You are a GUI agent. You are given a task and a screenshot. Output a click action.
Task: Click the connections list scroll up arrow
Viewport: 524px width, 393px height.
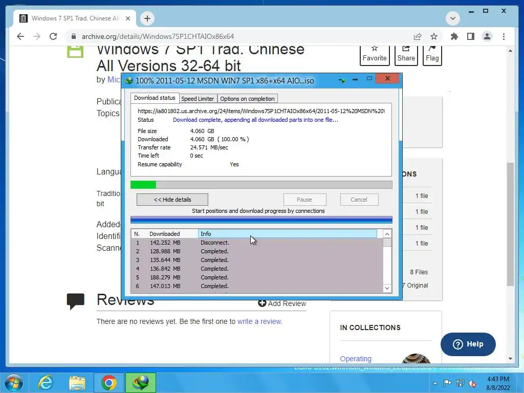387,234
